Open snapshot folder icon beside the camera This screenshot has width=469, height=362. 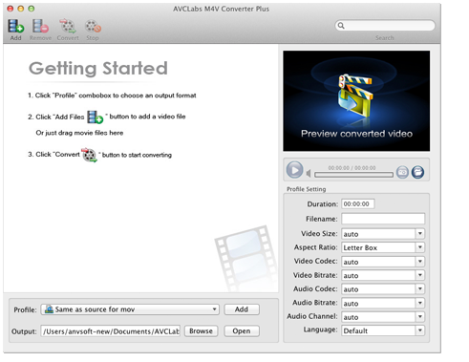click(417, 172)
